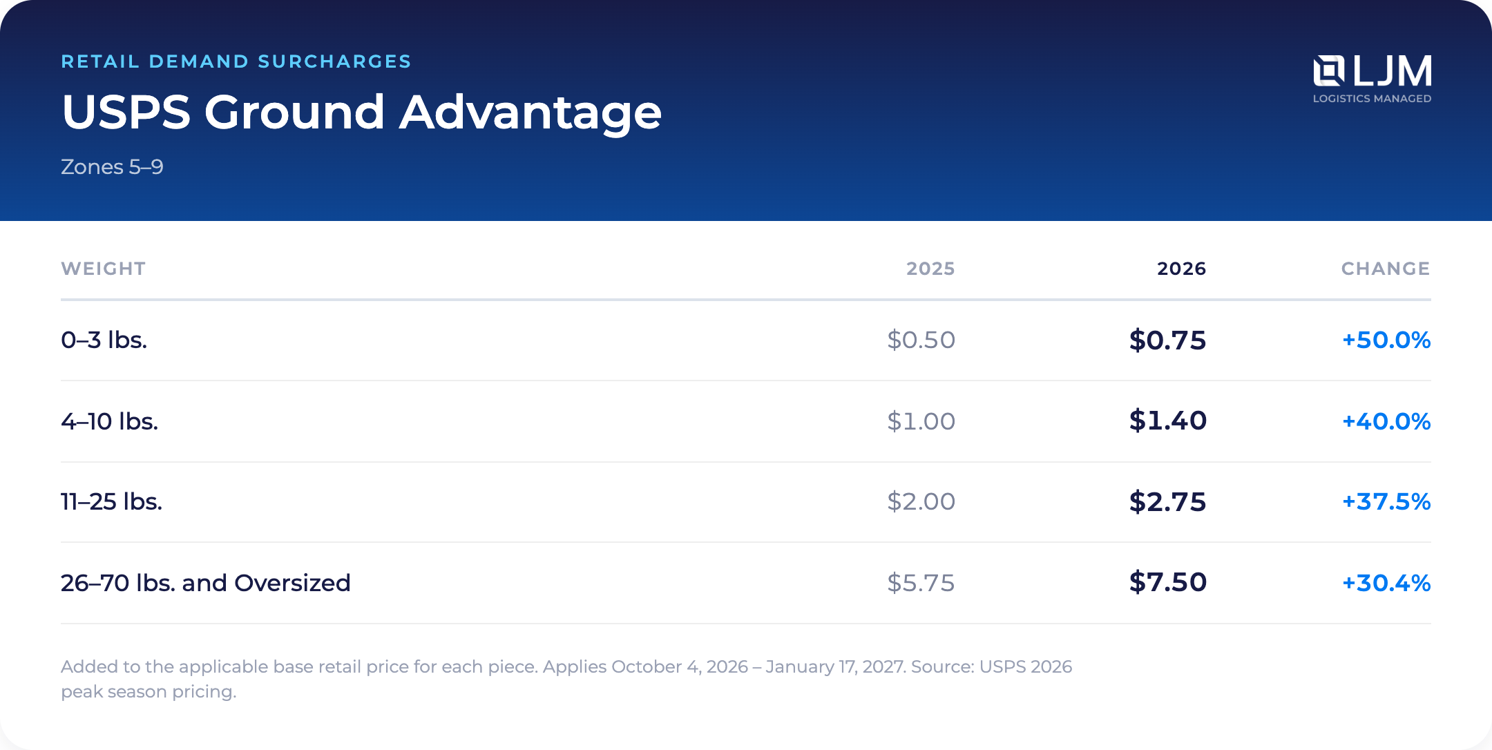Click the 11–25 lbs. row label
1492x750 pixels.
(x=111, y=501)
